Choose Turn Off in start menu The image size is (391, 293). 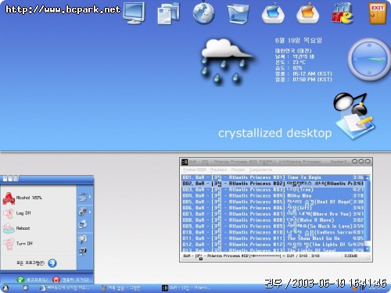(18, 244)
